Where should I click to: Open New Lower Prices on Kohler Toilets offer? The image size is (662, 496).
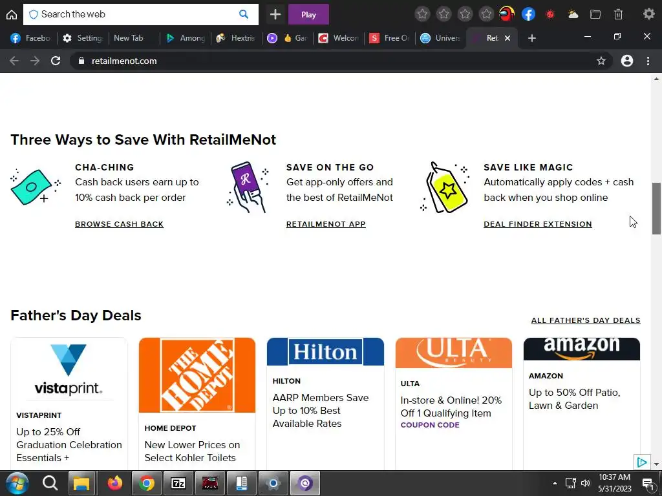tap(192, 451)
